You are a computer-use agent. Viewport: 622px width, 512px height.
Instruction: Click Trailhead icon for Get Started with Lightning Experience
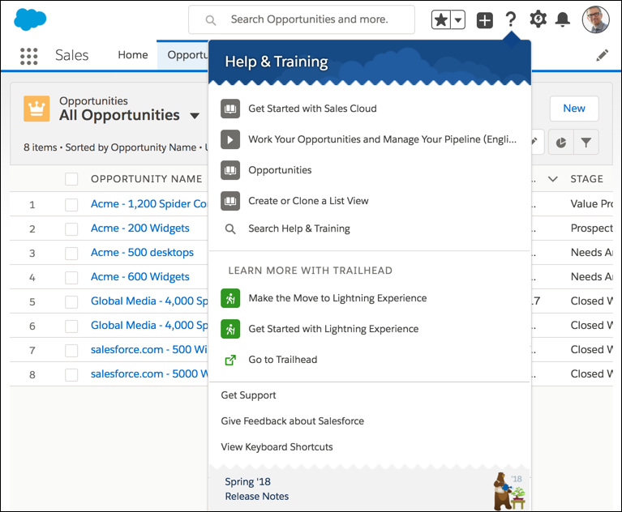(230, 329)
